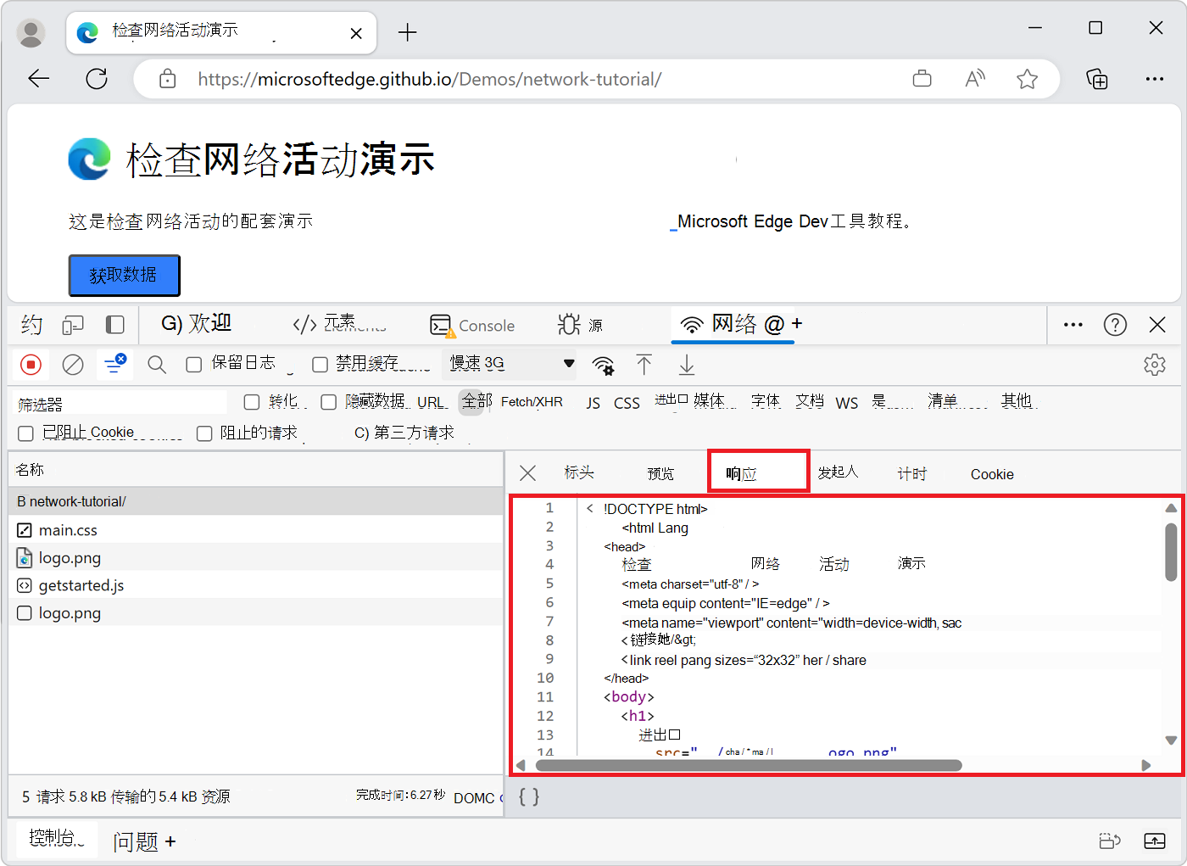Click the profile avatar icon
1187x866 pixels.
pos(31,32)
